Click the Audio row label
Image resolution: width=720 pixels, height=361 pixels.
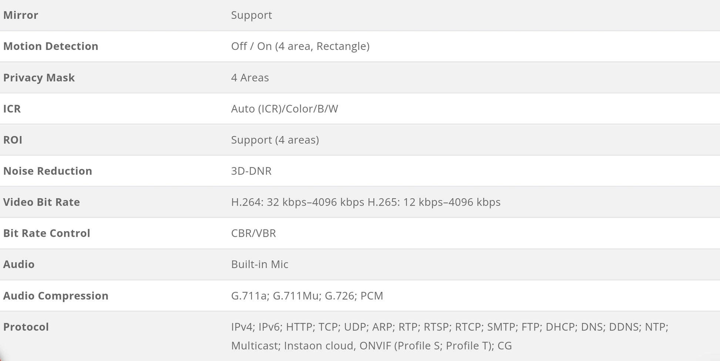click(x=19, y=264)
